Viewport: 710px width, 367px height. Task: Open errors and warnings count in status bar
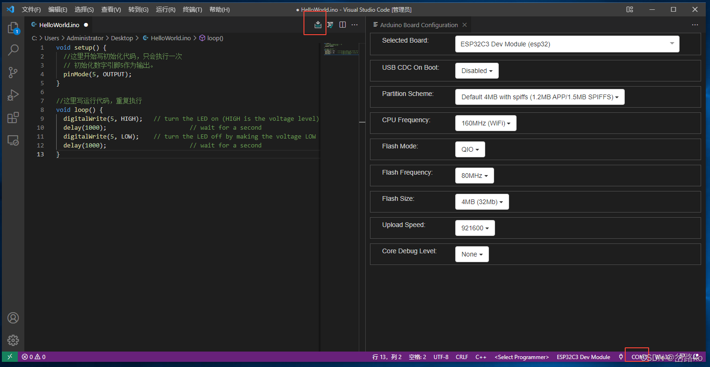coord(34,357)
